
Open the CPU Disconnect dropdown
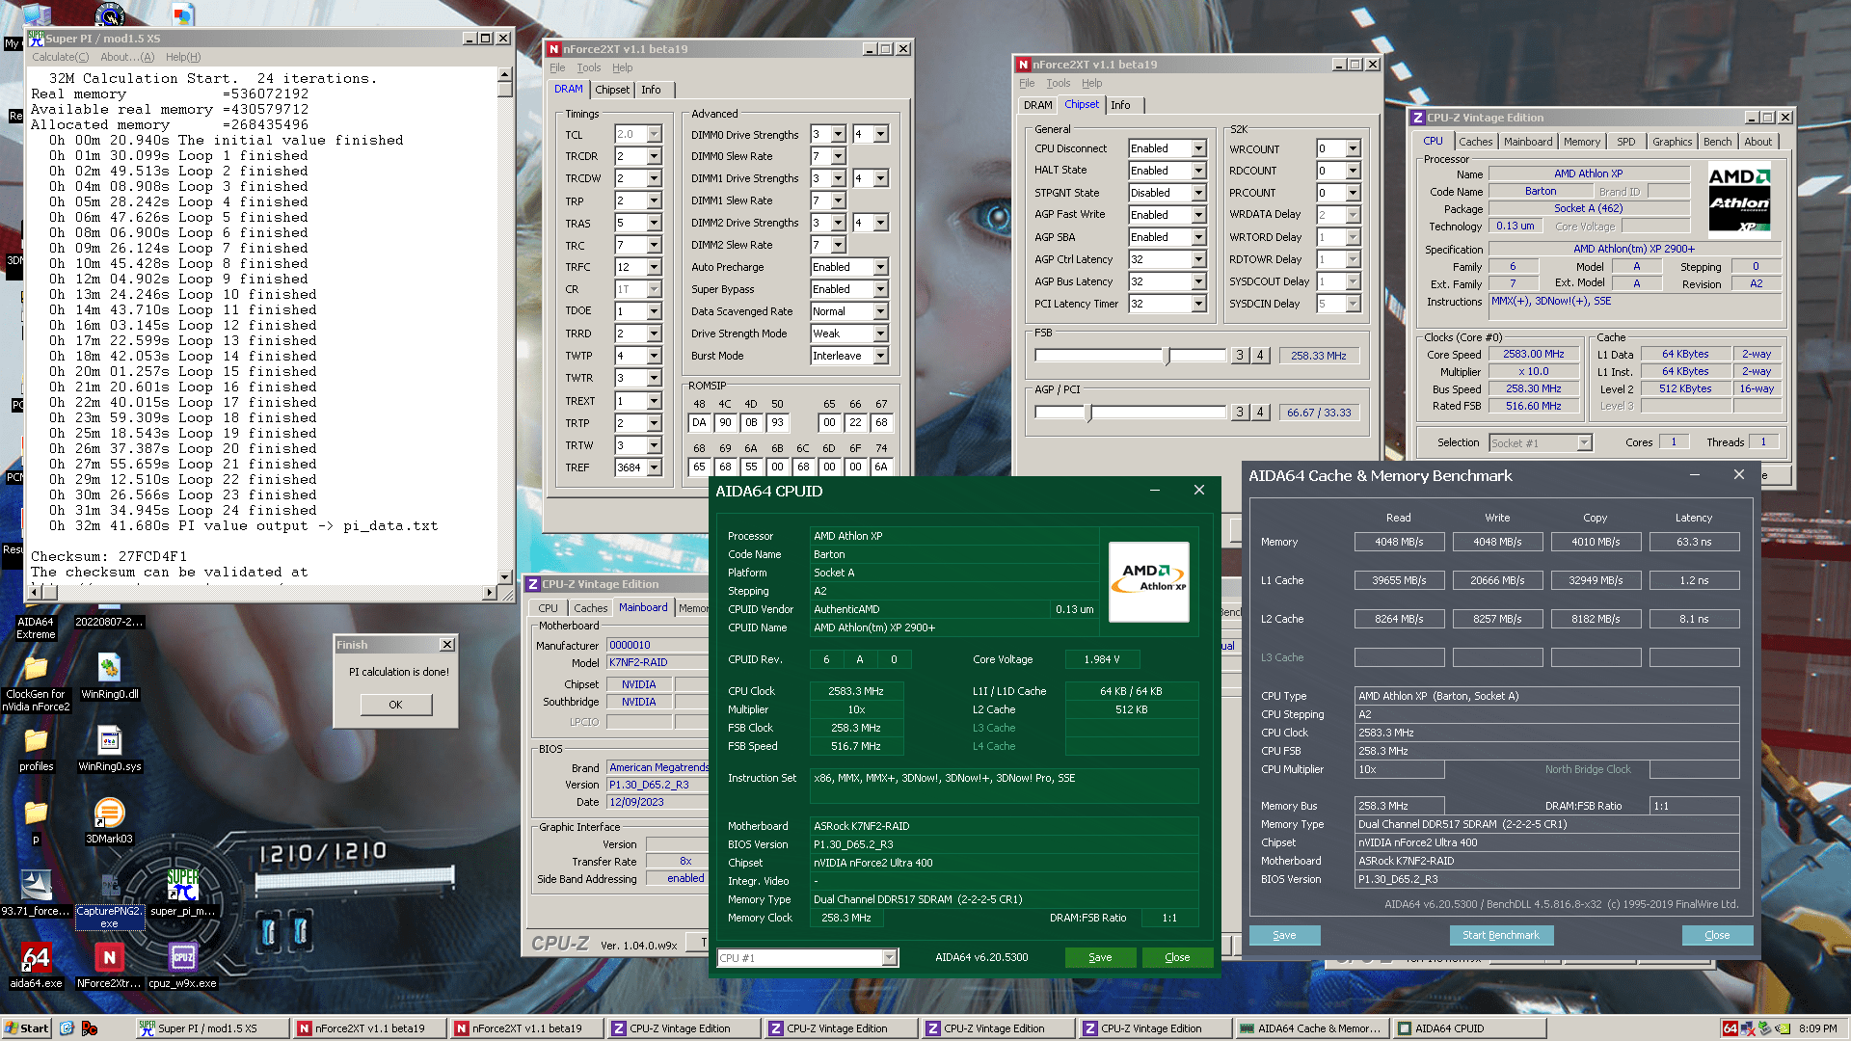point(1198,148)
